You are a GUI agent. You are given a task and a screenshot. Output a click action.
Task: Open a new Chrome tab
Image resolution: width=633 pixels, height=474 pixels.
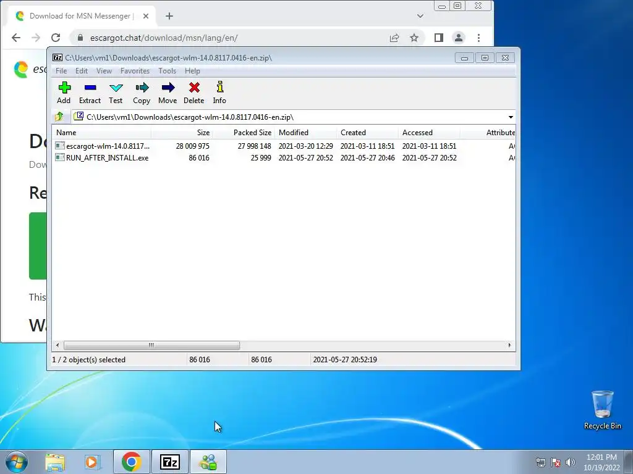(x=169, y=16)
